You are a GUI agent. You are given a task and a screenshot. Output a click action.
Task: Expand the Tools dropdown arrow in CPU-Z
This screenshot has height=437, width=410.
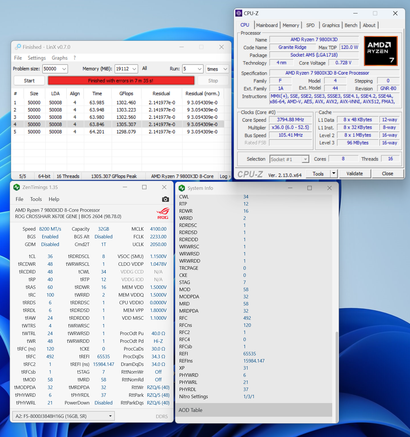tap(334, 173)
